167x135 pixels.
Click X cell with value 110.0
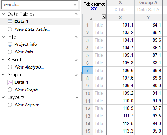click(x=120, y=101)
